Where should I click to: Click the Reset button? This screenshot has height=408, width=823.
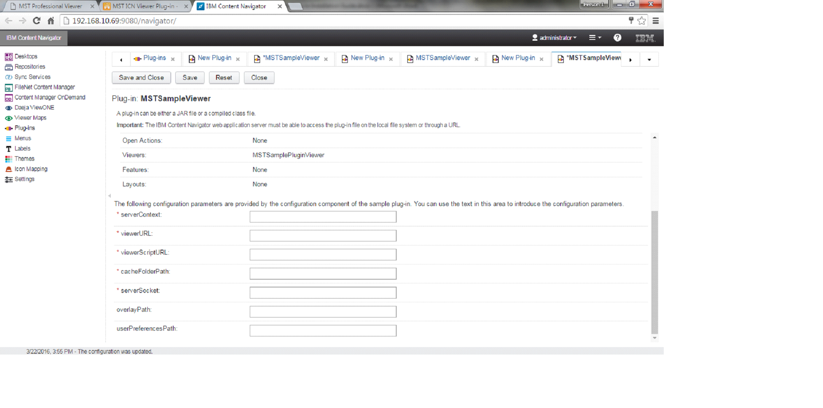pyautogui.click(x=224, y=78)
